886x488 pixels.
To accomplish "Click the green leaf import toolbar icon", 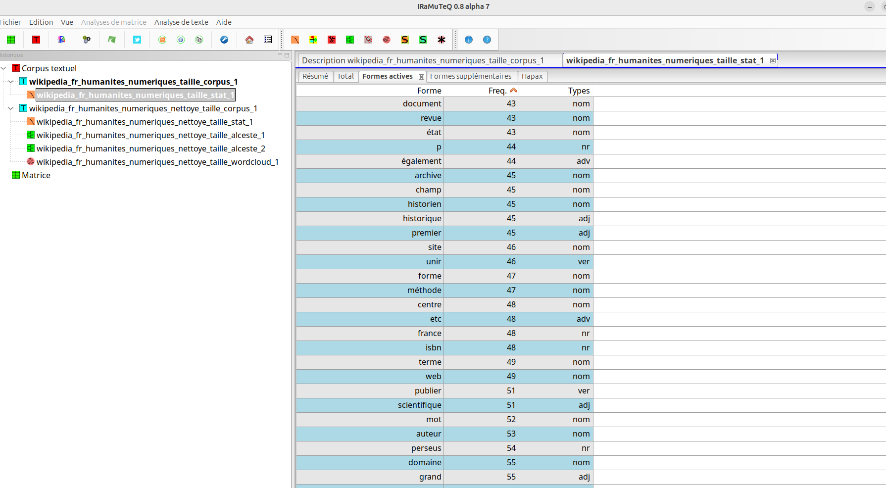I will click(112, 40).
